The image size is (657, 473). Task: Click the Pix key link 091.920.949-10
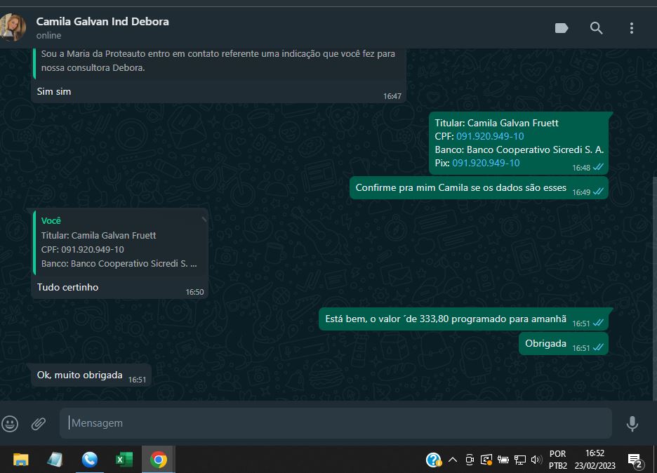(486, 163)
